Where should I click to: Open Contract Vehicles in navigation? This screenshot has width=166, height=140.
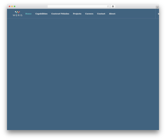click(60, 14)
